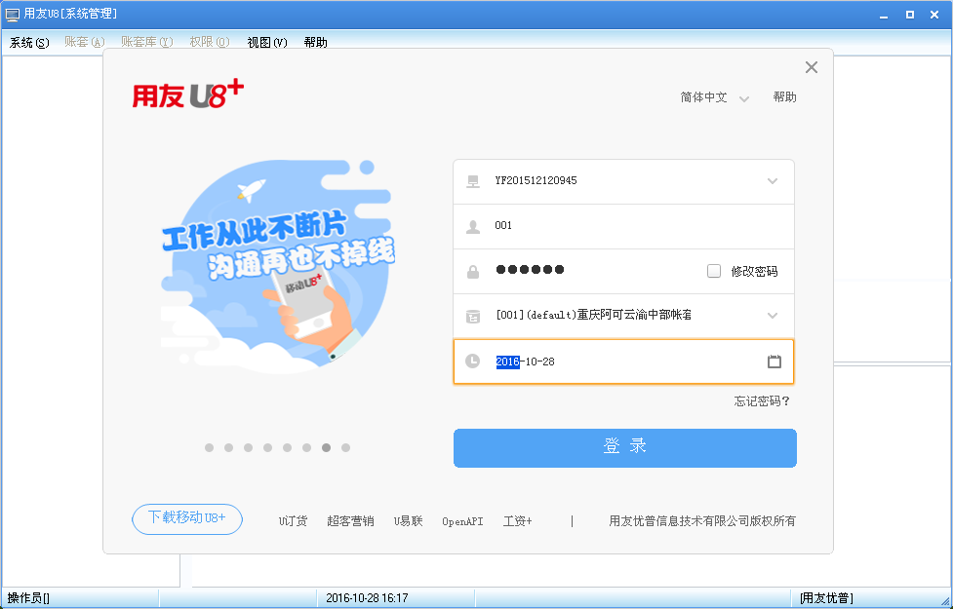The image size is (953, 609).
Task: Click the server/computer icon in login form
Action: pyautogui.click(x=472, y=181)
